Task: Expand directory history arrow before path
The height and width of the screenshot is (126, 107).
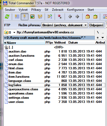Action: [5, 38]
